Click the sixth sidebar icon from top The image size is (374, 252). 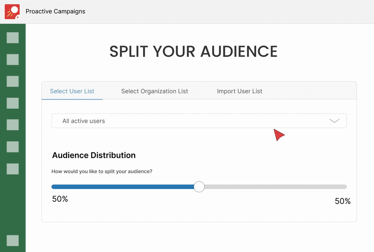pyautogui.click(x=13, y=147)
